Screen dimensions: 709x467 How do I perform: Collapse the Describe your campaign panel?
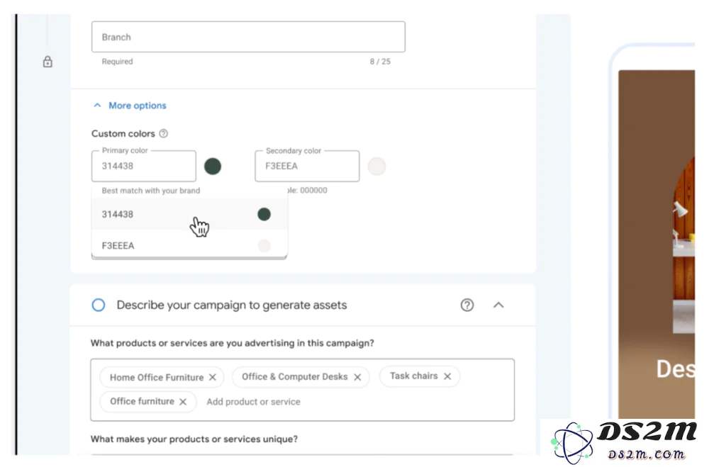(x=498, y=305)
